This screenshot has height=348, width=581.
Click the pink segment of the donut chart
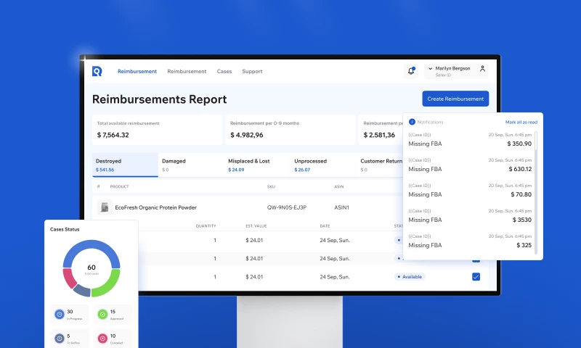pos(68,279)
